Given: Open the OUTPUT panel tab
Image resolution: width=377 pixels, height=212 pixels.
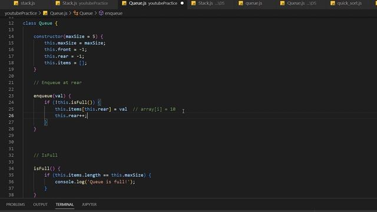Looking at the screenshot, I should coord(41,204).
